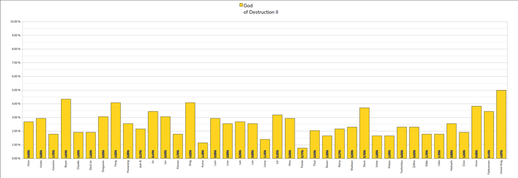The height and width of the screenshot is (178, 518).
Task: Click the 'Eddy' x-axis label
Action: click(x=427, y=163)
